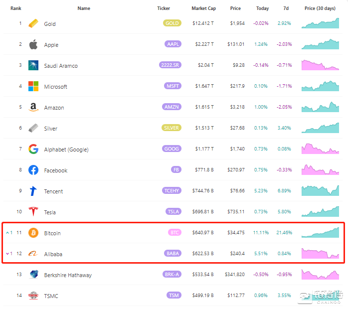Click the BRK-A ticker badge
Viewport: 348px width, 309px height.
[x=172, y=274]
